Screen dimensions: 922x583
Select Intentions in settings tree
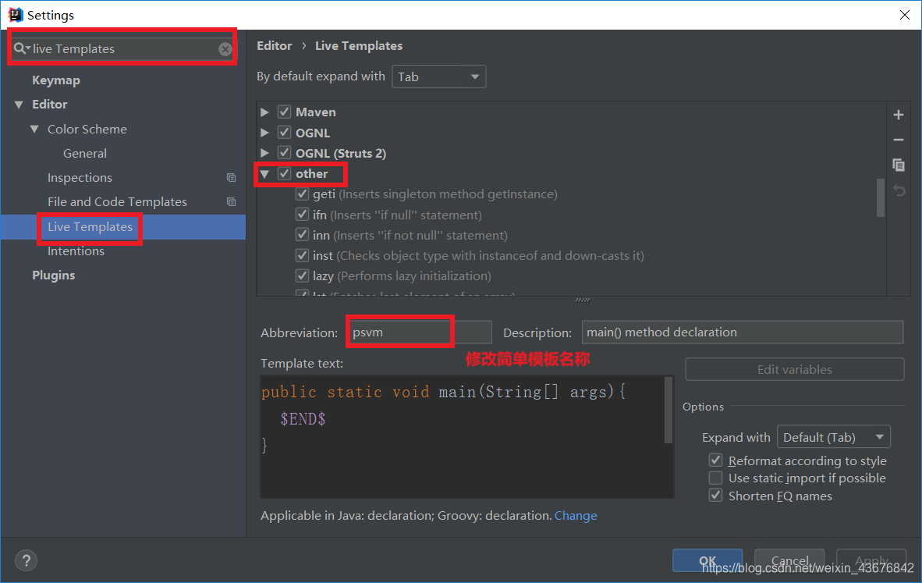click(76, 251)
